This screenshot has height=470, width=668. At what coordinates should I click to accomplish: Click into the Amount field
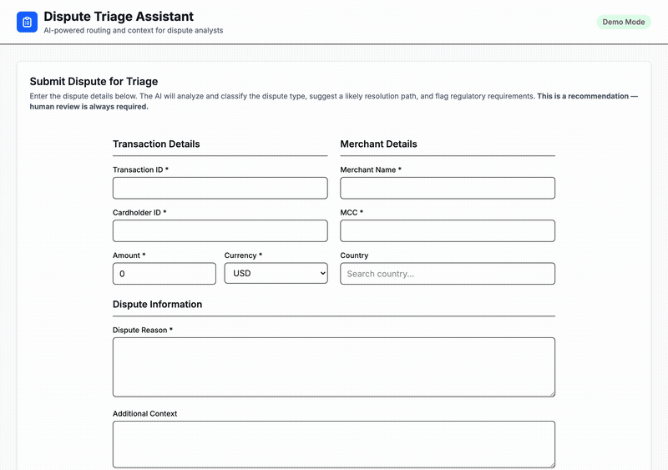pyautogui.click(x=164, y=274)
